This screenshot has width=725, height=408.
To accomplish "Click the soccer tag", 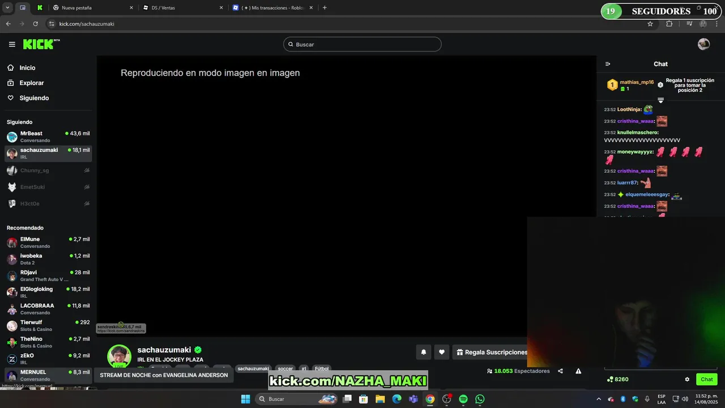I will pos(285,368).
